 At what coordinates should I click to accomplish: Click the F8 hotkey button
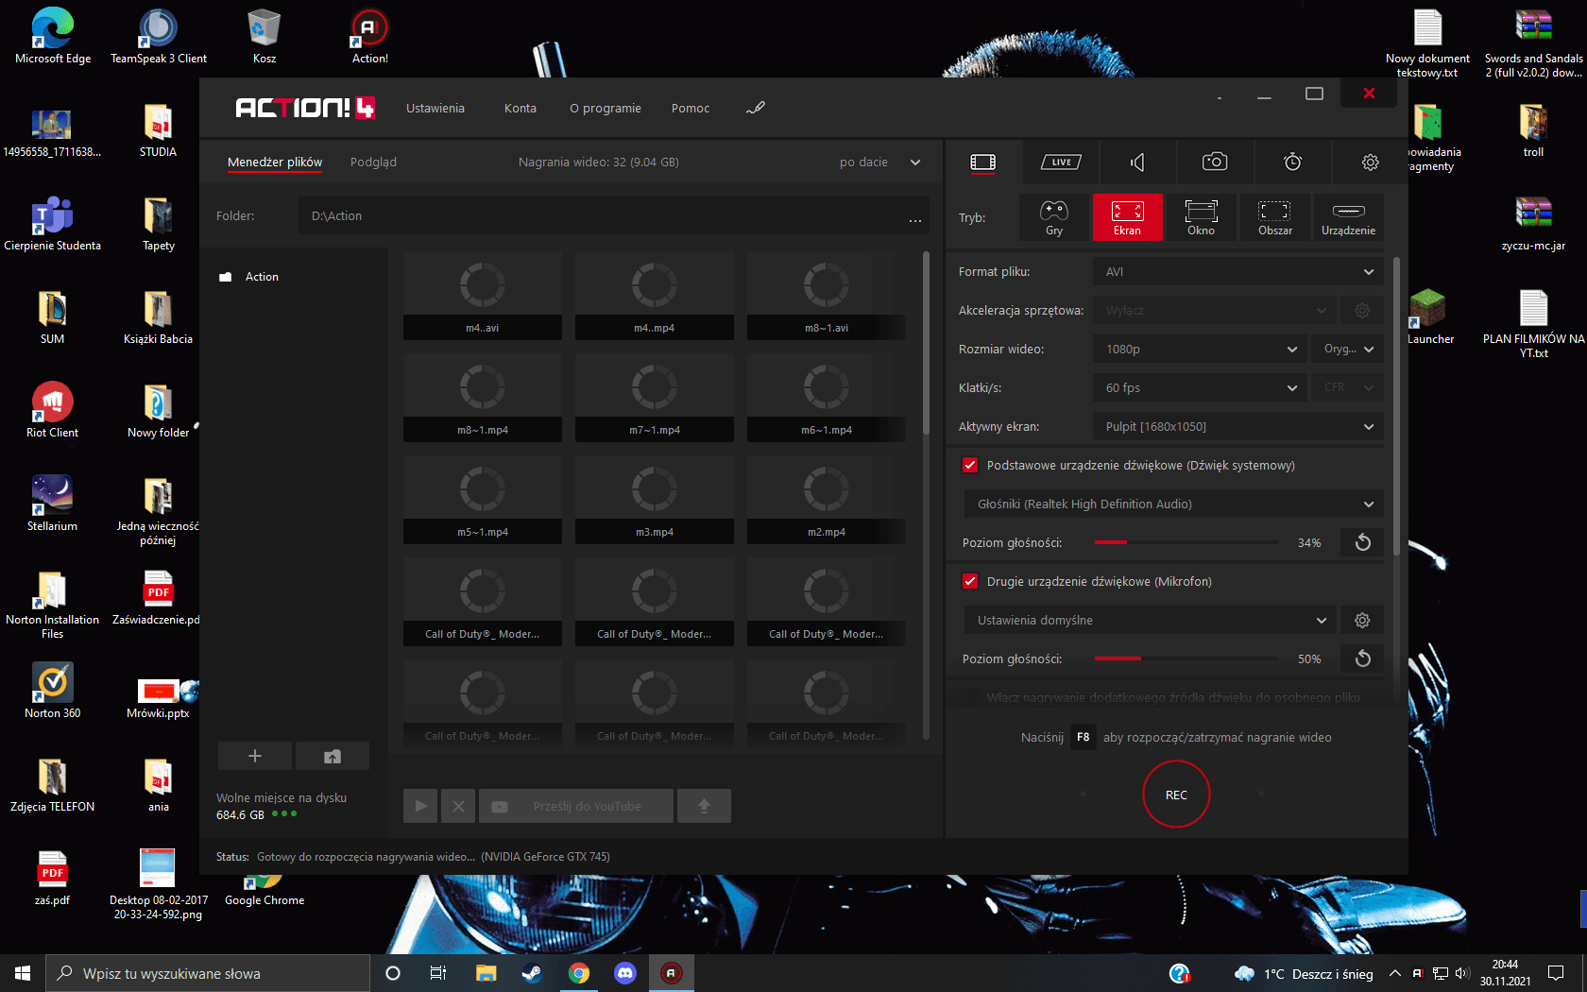[x=1084, y=737]
